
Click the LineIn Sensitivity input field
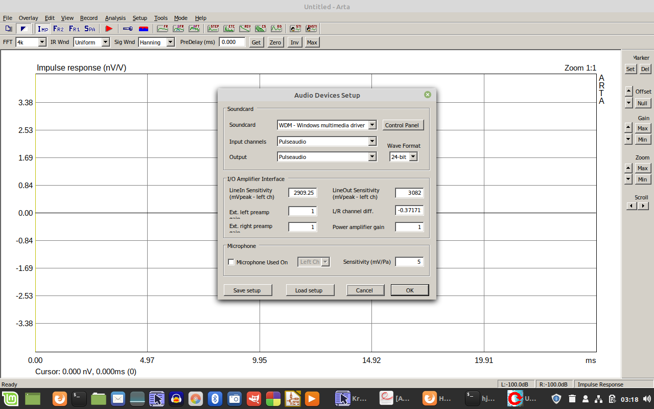coord(302,193)
